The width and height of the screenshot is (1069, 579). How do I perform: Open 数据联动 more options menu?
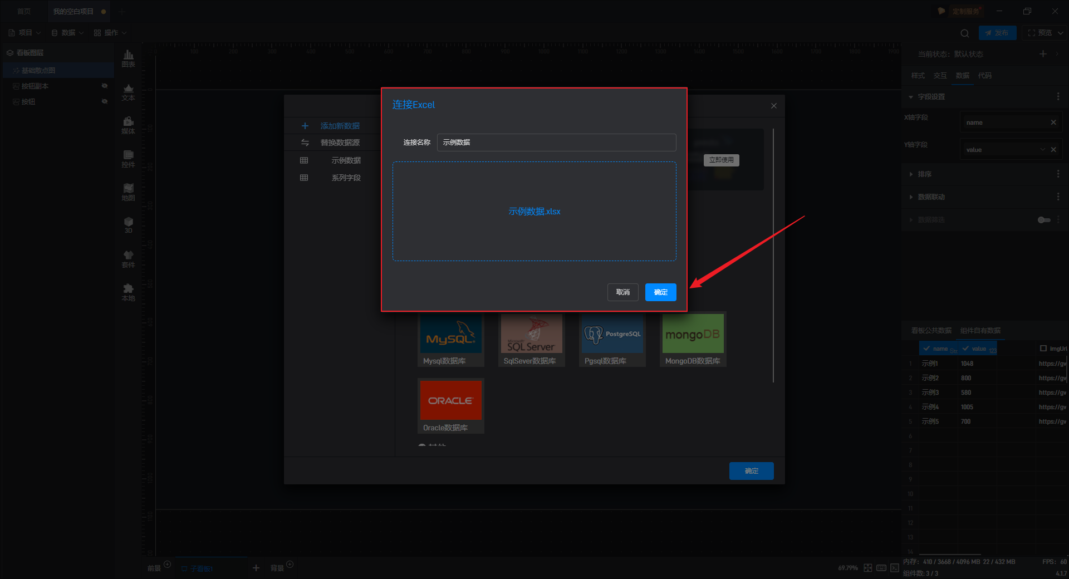(1058, 197)
